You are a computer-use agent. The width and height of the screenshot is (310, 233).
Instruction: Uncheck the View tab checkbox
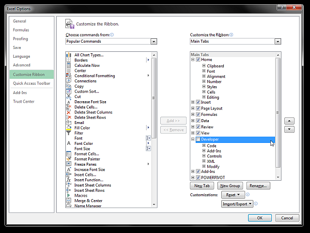(x=198, y=133)
